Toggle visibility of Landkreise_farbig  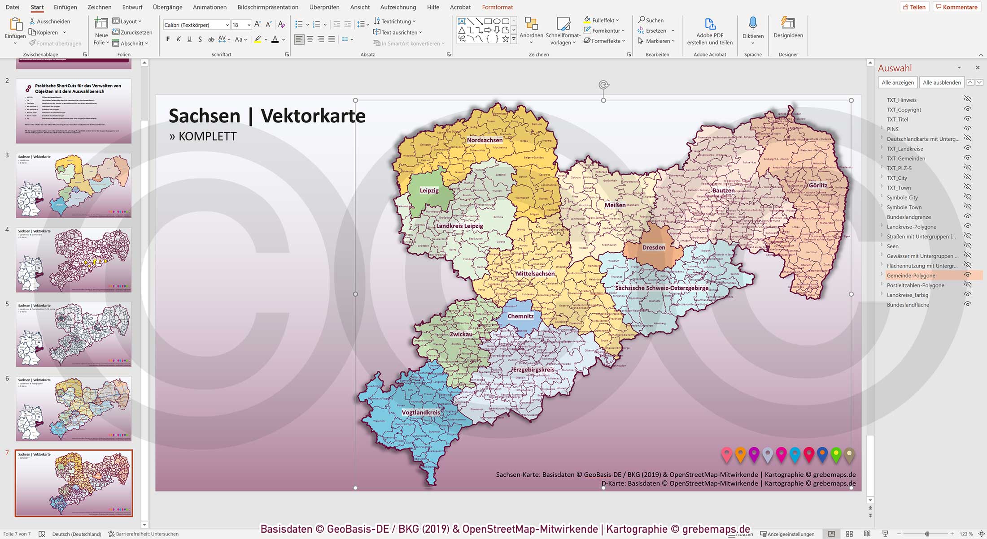coord(968,295)
